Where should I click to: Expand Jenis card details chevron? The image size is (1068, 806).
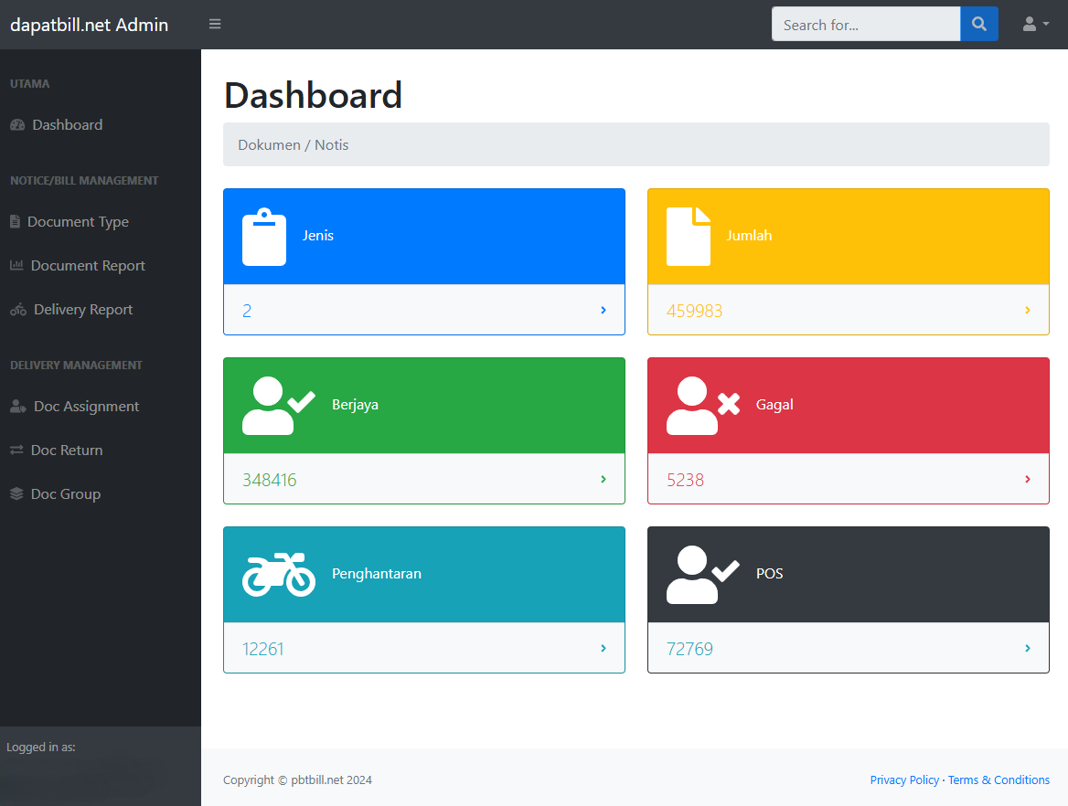603,311
